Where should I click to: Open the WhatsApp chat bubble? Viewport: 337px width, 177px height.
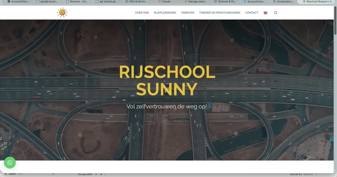[10, 162]
